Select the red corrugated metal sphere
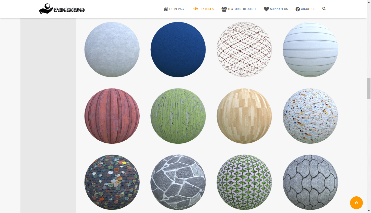The width and height of the screenshot is (371, 213). click(x=112, y=116)
